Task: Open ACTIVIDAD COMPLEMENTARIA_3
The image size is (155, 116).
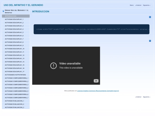Action: 16,84
